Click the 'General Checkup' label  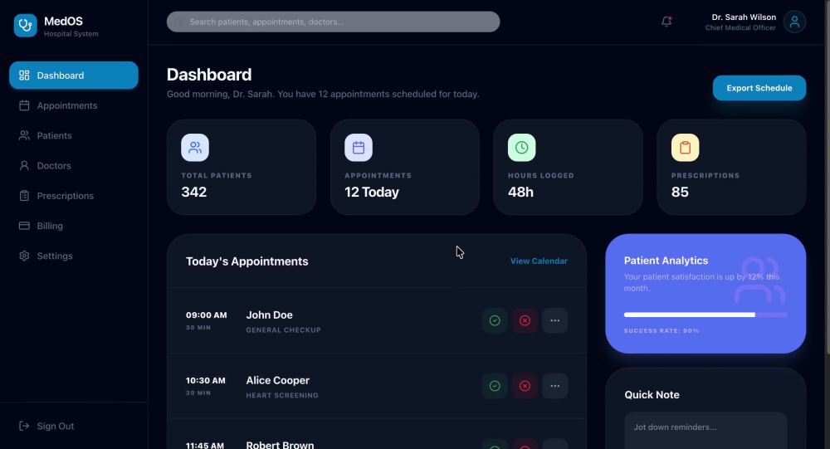(283, 329)
